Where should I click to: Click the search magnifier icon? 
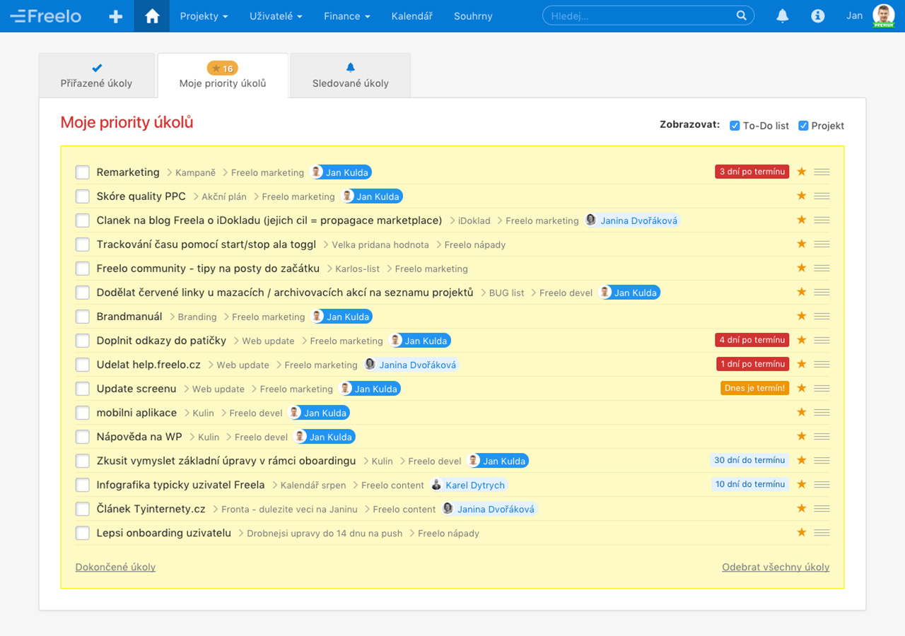pyautogui.click(x=741, y=16)
